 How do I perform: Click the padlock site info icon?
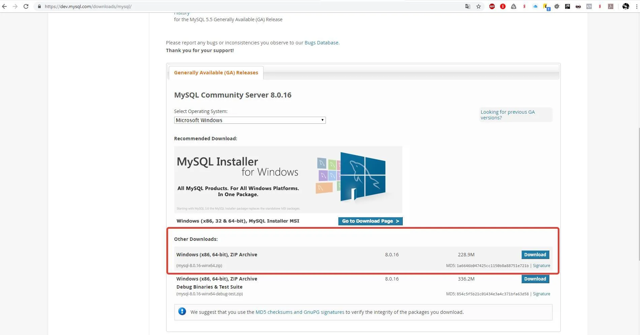pos(39,6)
